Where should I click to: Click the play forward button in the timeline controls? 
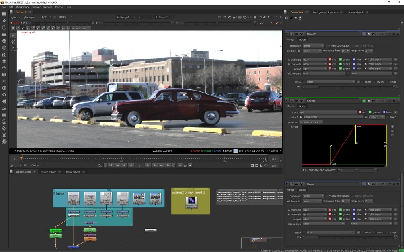[148, 165]
